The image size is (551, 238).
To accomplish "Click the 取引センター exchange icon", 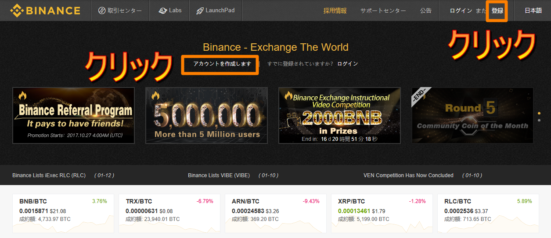I will point(101,10).
